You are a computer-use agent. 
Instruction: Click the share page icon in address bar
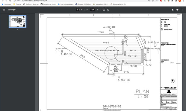pyautogui.click(x=153, y=1)
